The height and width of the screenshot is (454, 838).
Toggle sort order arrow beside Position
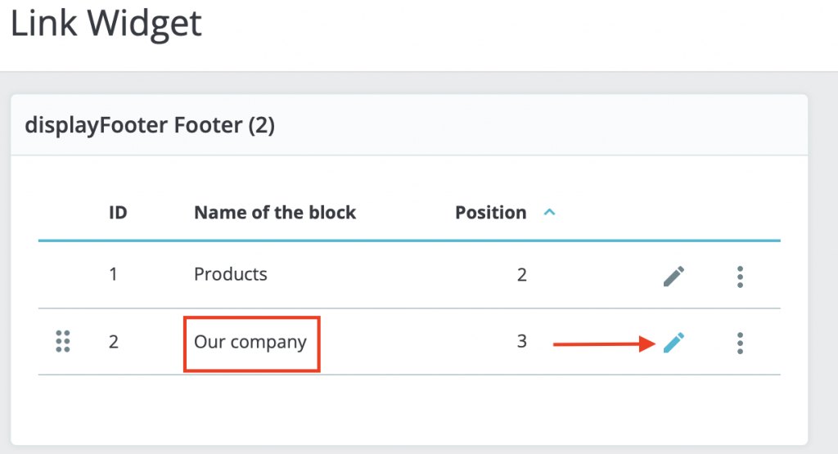tap(550, 213)
